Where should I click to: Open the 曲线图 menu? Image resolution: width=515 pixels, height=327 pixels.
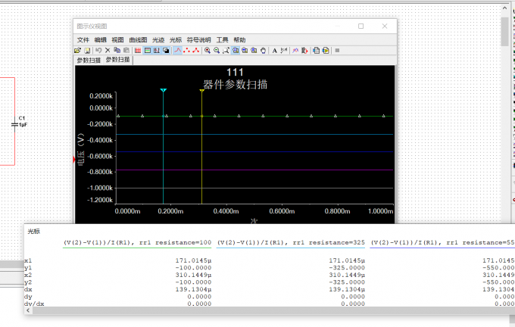click(138, 39)
